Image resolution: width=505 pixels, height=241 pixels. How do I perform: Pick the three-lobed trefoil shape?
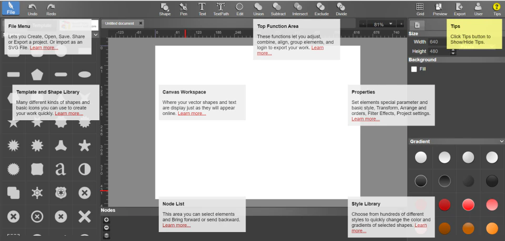point(60,145)
